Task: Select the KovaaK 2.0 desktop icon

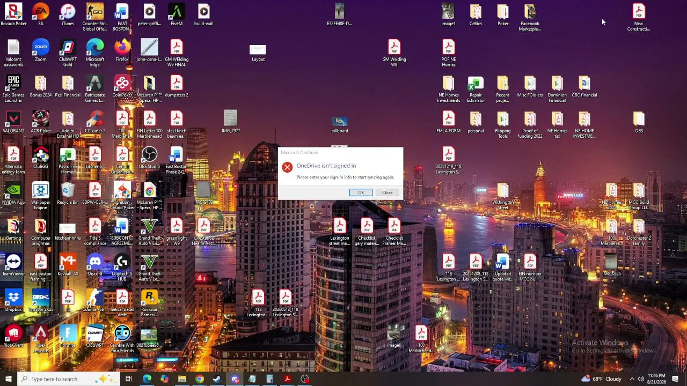Action: 68,265
